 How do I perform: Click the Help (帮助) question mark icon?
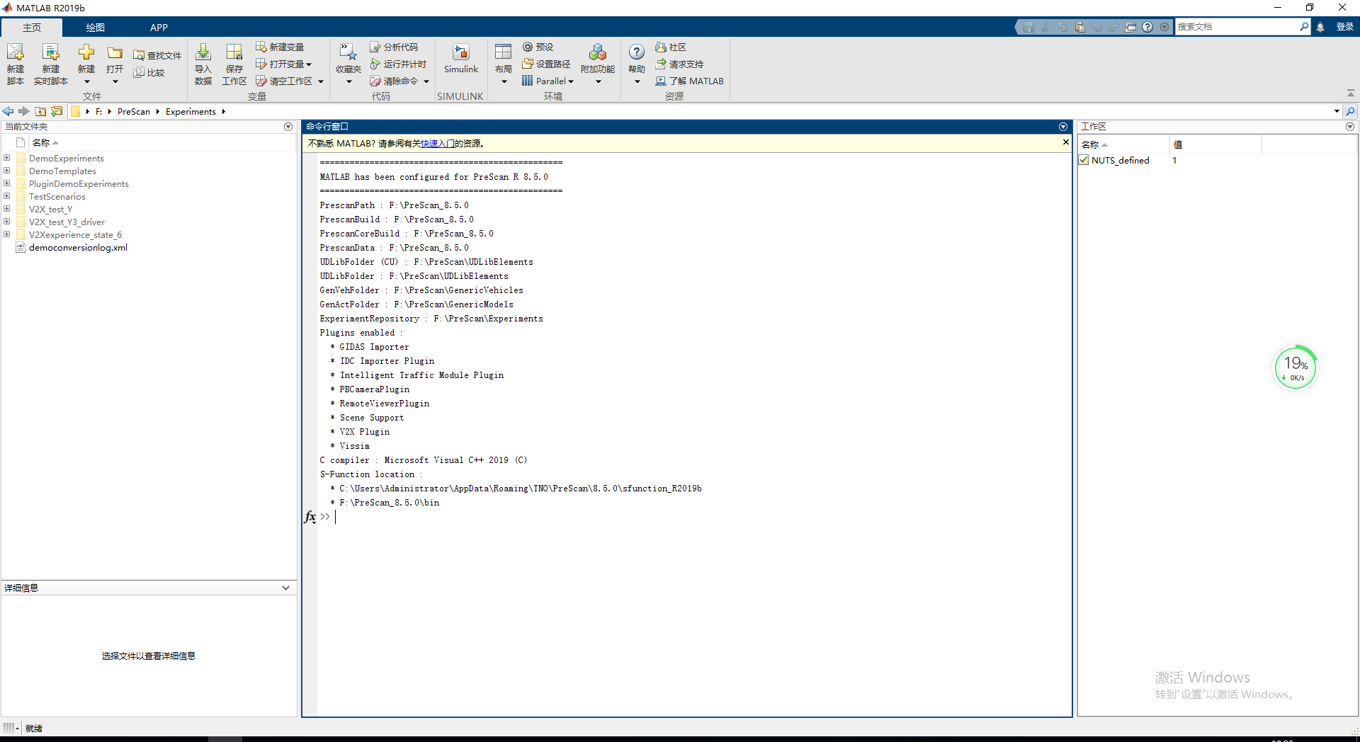point(637,52)
